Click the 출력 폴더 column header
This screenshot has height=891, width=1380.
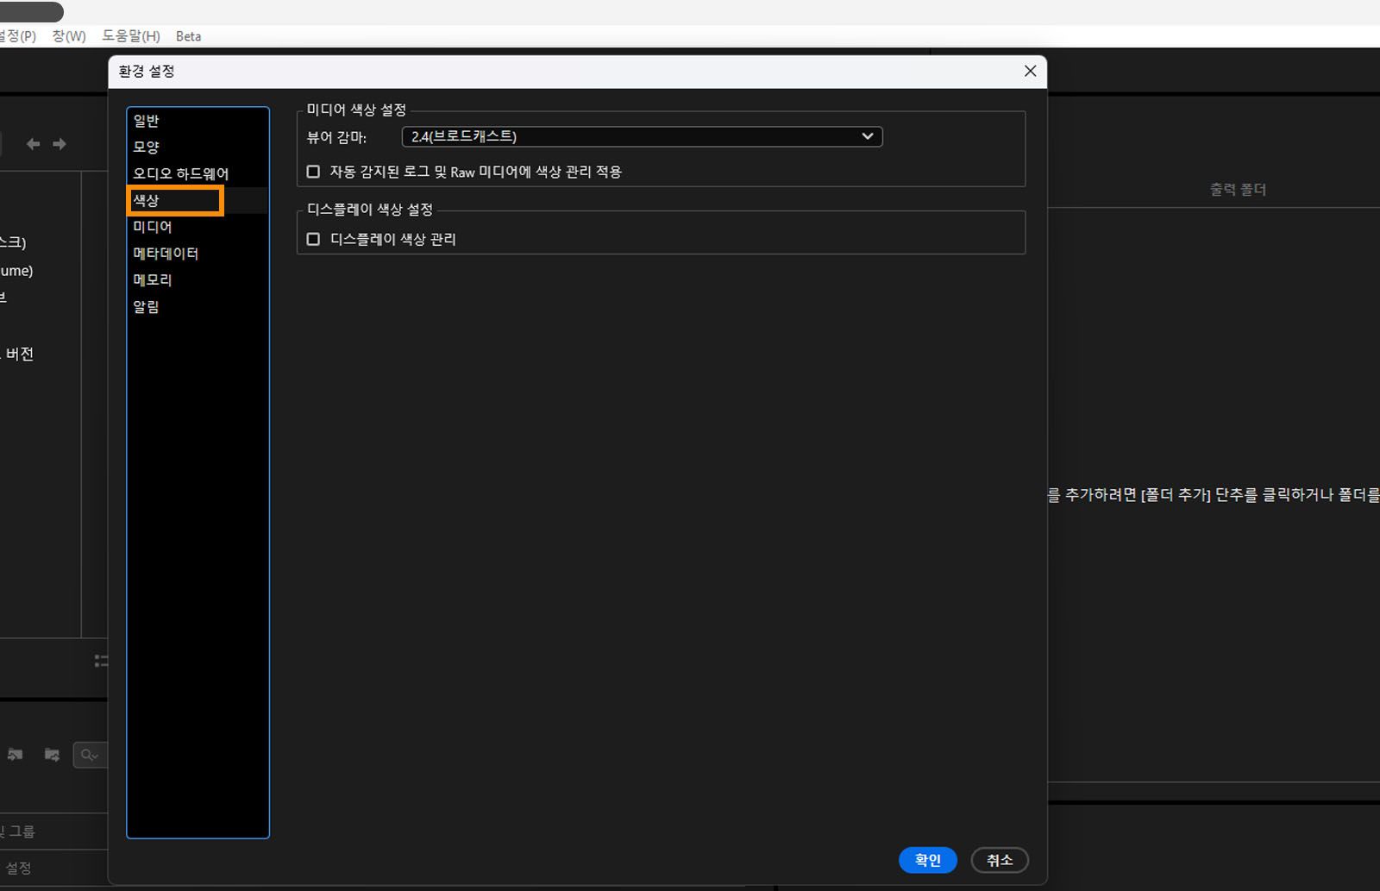click(1238, 190)
